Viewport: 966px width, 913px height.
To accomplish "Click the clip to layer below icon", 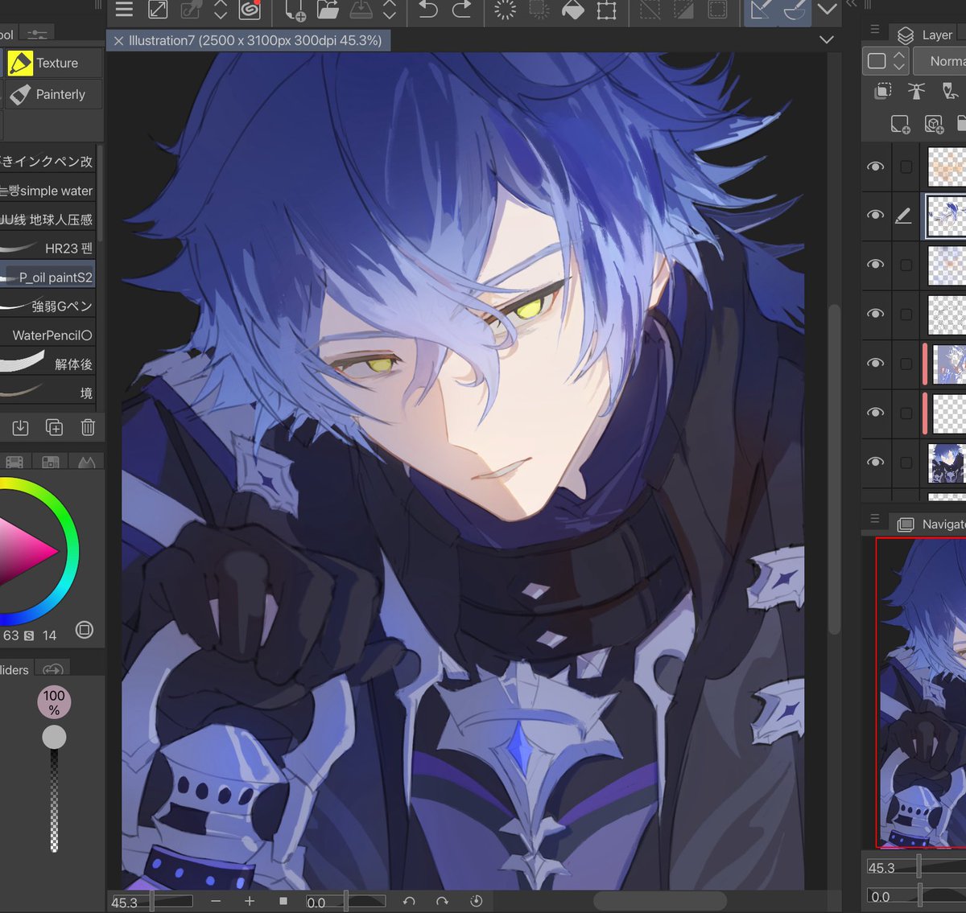I will (883, 91).
